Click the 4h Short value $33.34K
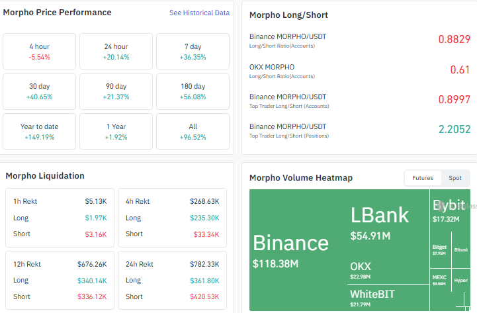The height and width of the screenshot is (313, 477). pos(206,234)
